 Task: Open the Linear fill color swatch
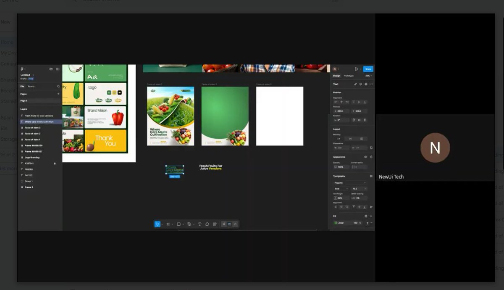tap(335, 223)
